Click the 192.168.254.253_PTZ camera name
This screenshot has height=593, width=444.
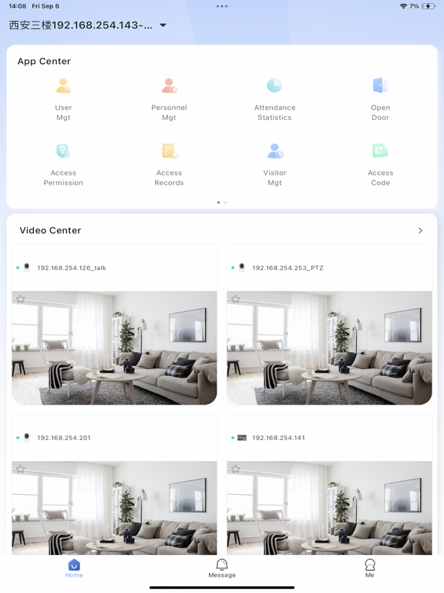coord(288,268)
